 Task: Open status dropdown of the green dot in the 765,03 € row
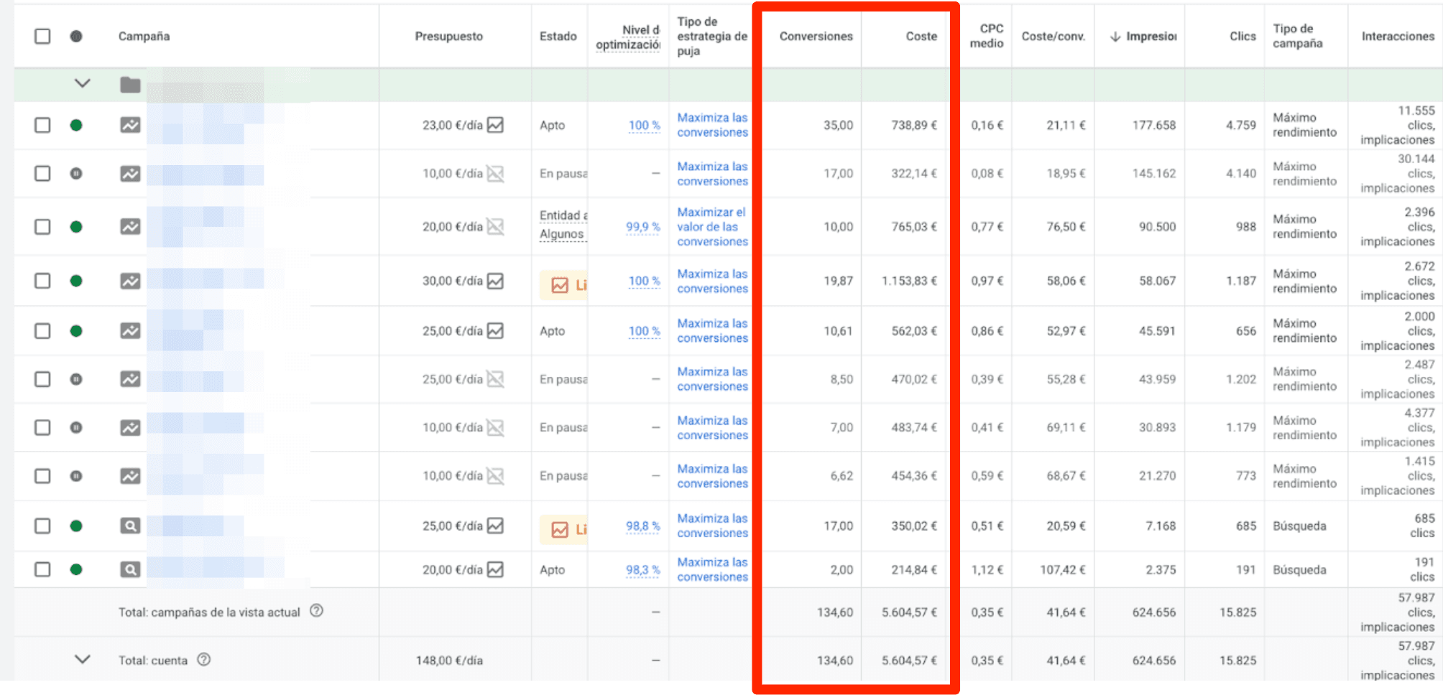[x=76, y=227]
